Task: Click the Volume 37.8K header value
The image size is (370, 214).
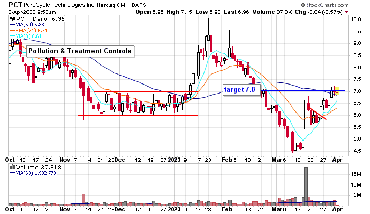Action: coord(272,12)
